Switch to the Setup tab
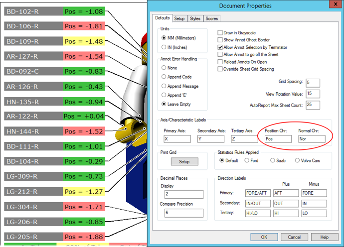The height and width of the screenshot is (247, 344). click(x=179, y=18)
